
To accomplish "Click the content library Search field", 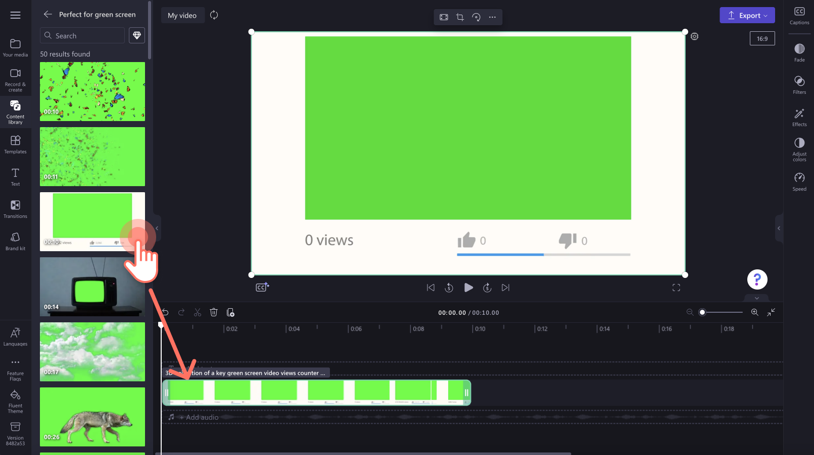I will point(82,36).
